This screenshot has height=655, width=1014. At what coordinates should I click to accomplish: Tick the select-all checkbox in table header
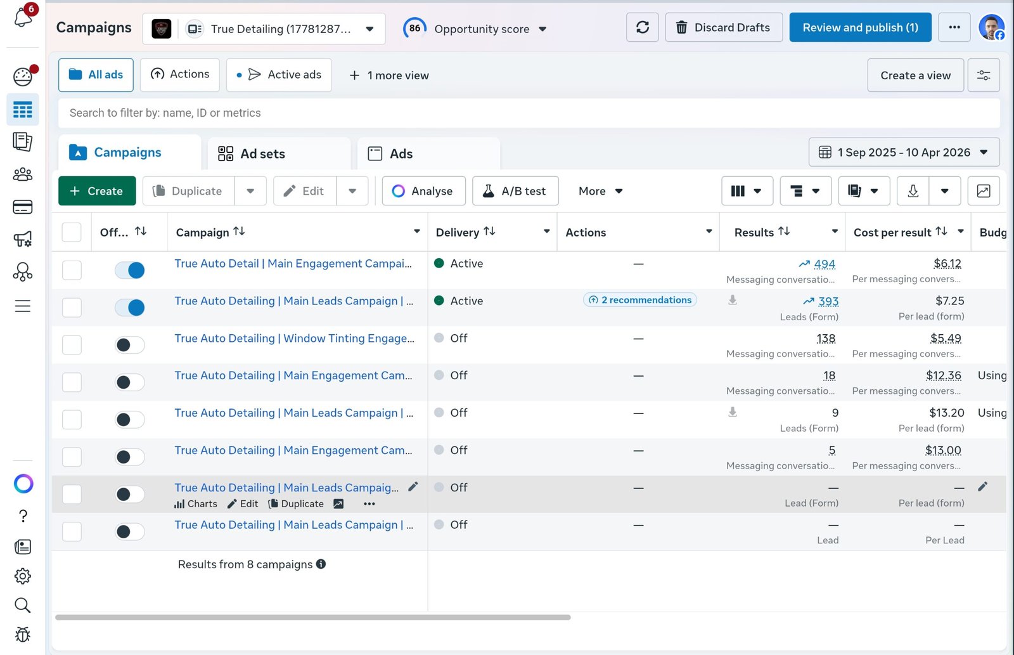coord(72,232)
